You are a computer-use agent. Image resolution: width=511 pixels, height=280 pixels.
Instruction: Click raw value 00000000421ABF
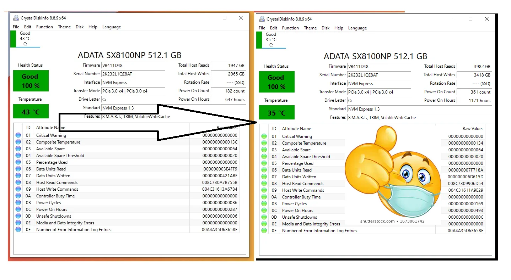220,176
